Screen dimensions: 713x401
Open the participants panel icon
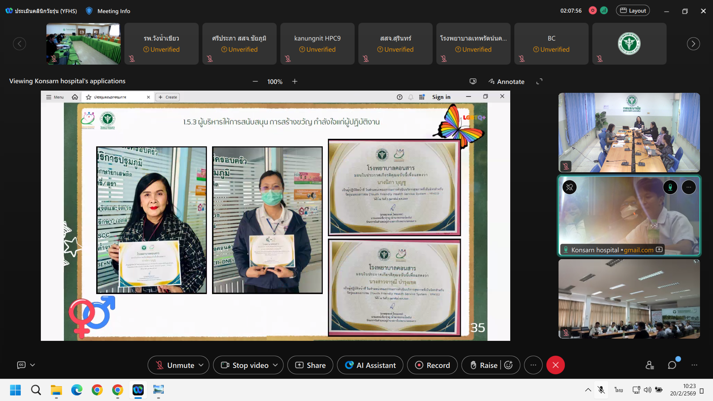[649, 365]
